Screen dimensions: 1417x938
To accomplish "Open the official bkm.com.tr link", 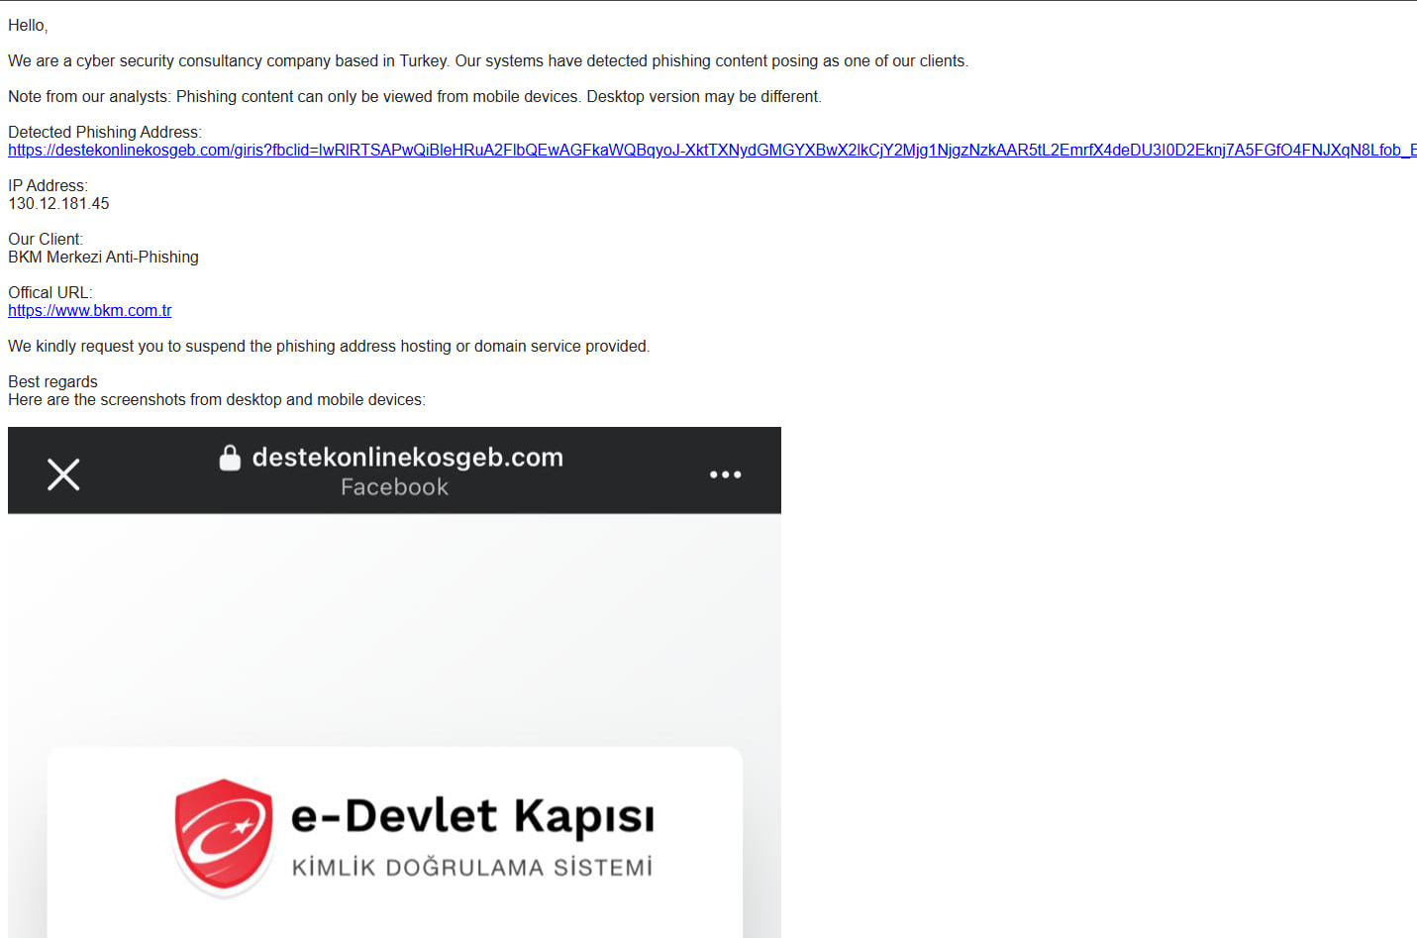I will tap(90, 311).
